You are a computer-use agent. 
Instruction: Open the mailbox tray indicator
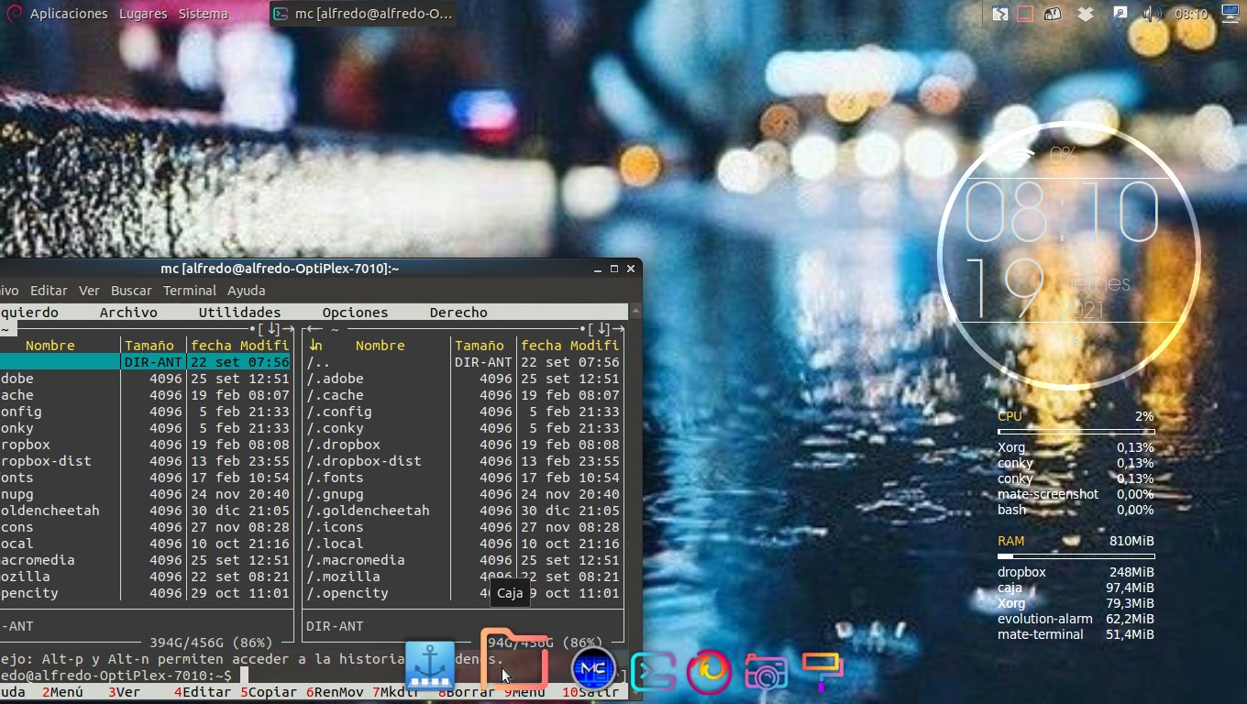pyautogui.click(x=1054, y=14)
